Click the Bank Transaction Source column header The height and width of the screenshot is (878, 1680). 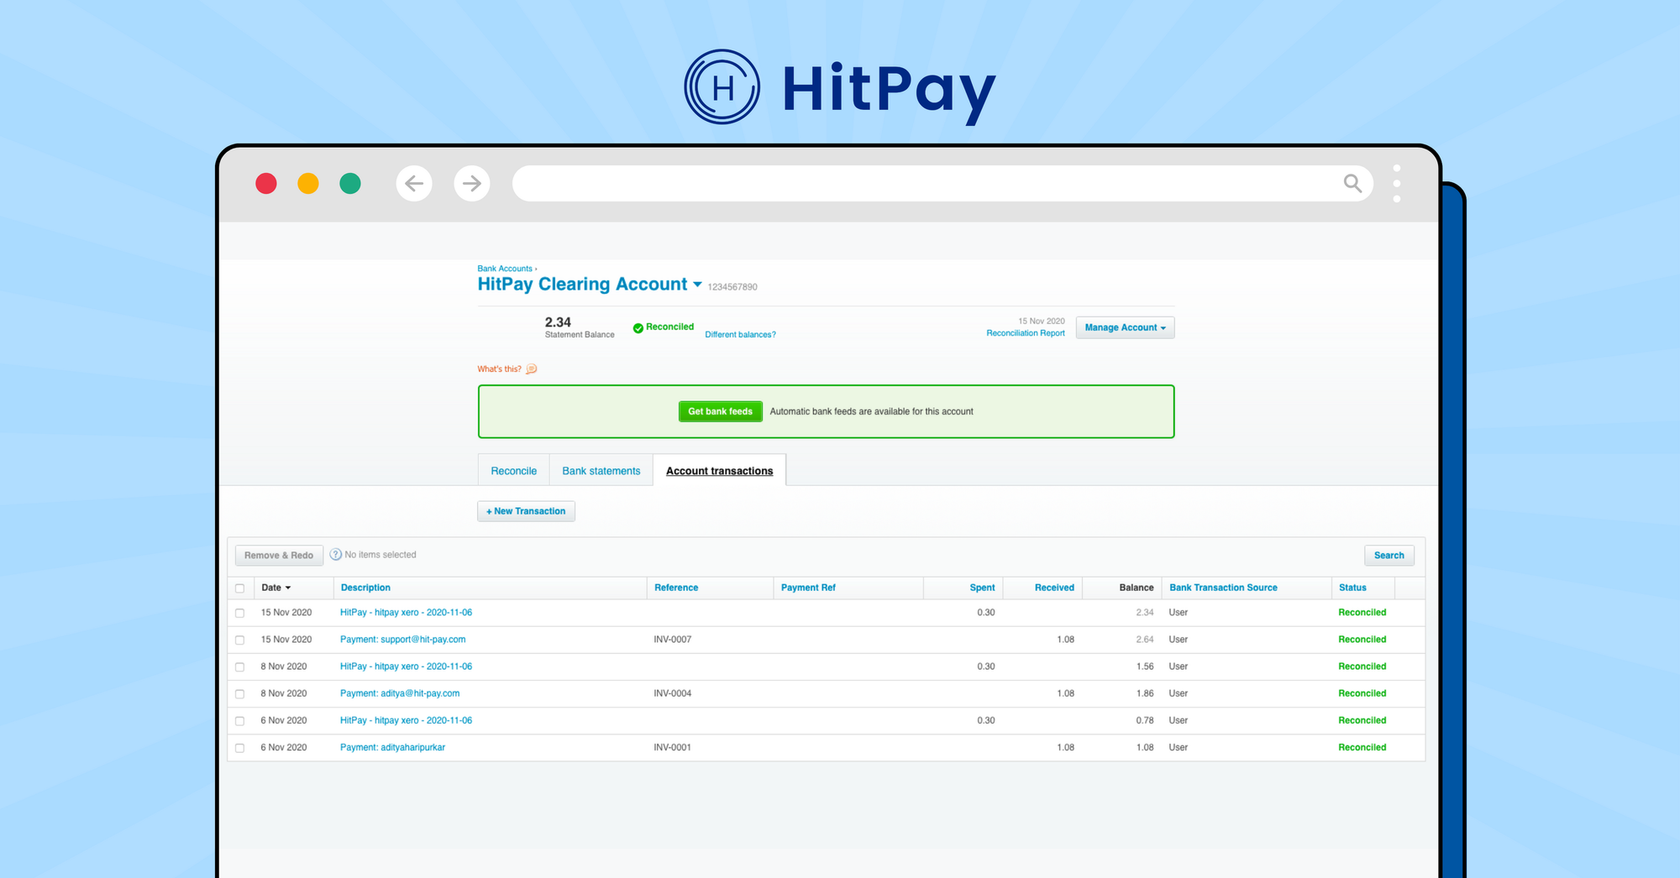pyautogui.click(x=1223, y=588)
